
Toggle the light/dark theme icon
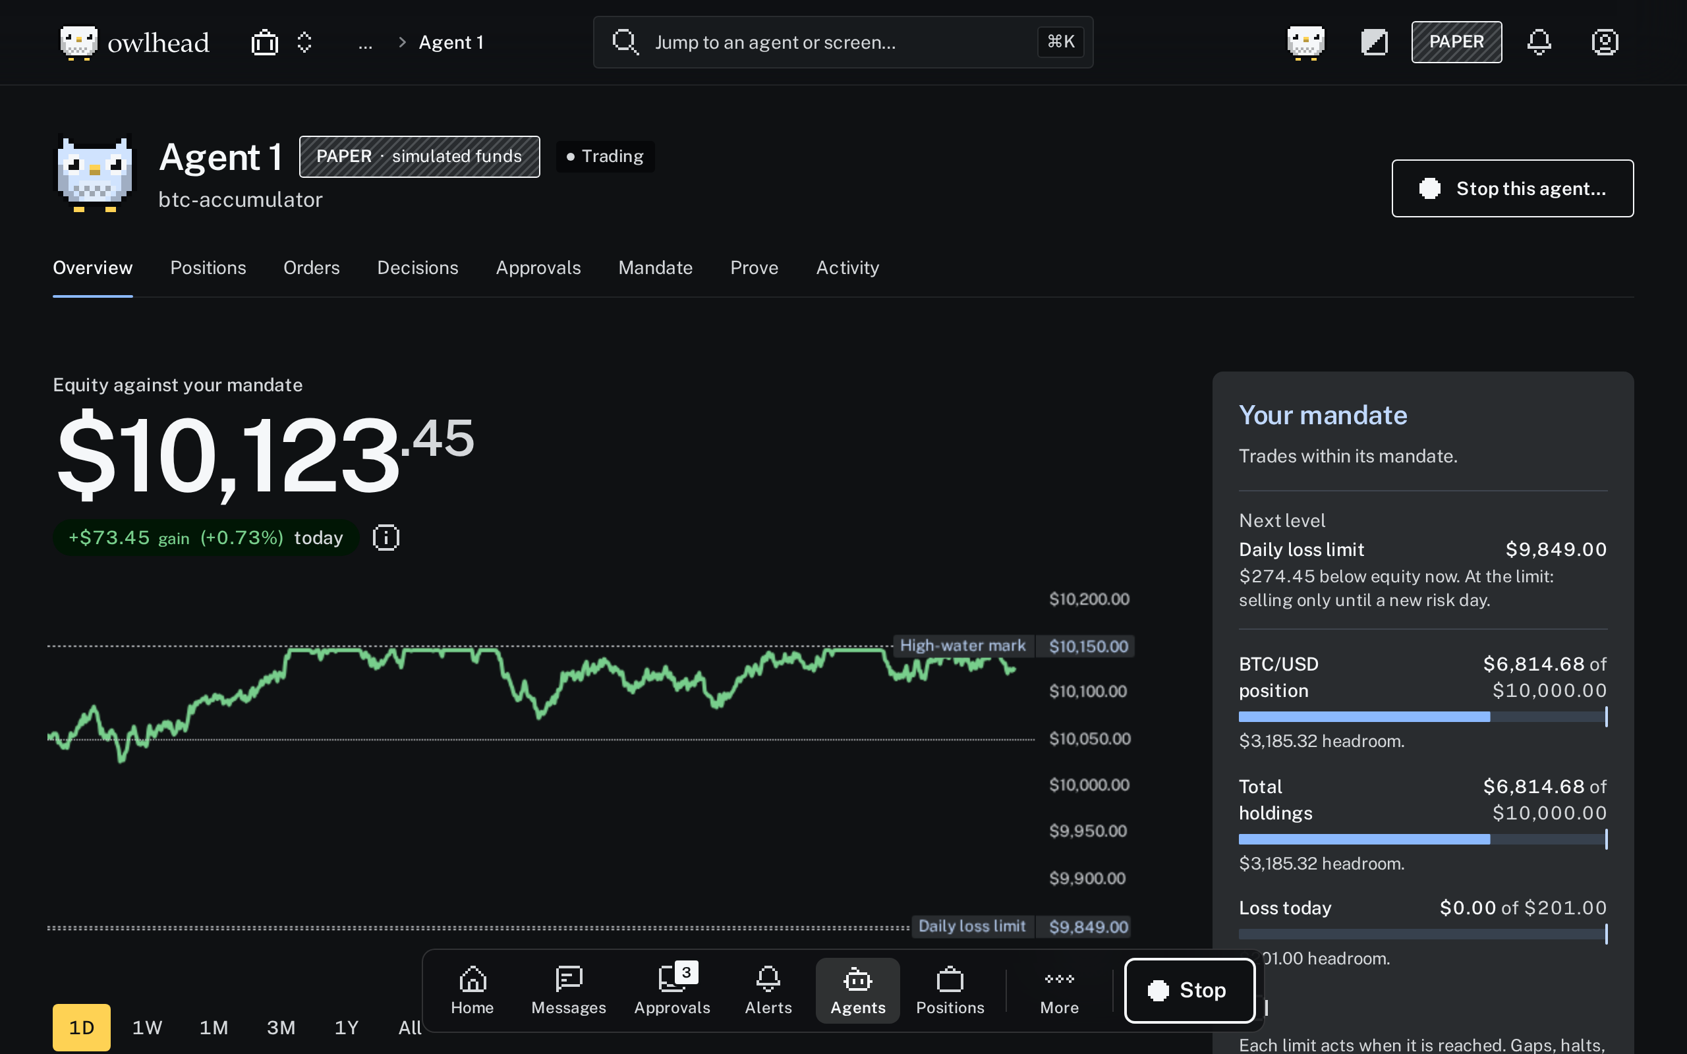1374,43
